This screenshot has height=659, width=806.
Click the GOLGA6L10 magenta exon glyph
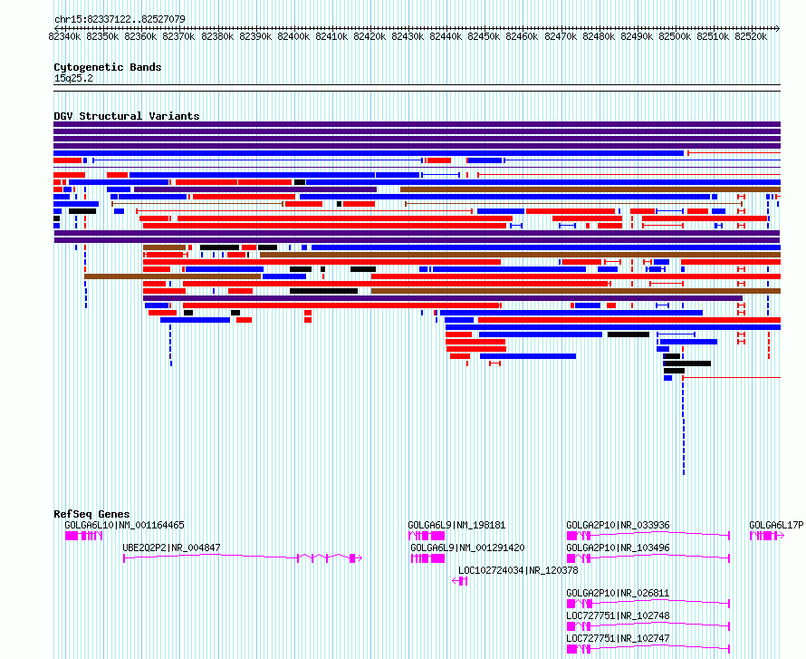tap(84, 536)
